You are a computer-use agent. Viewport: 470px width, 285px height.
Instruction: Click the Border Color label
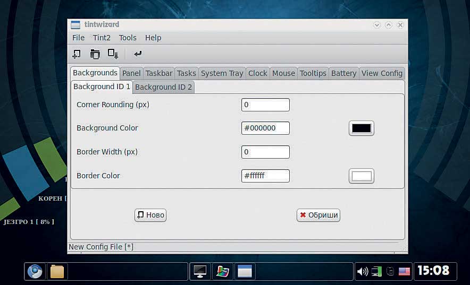click(98, 176)
